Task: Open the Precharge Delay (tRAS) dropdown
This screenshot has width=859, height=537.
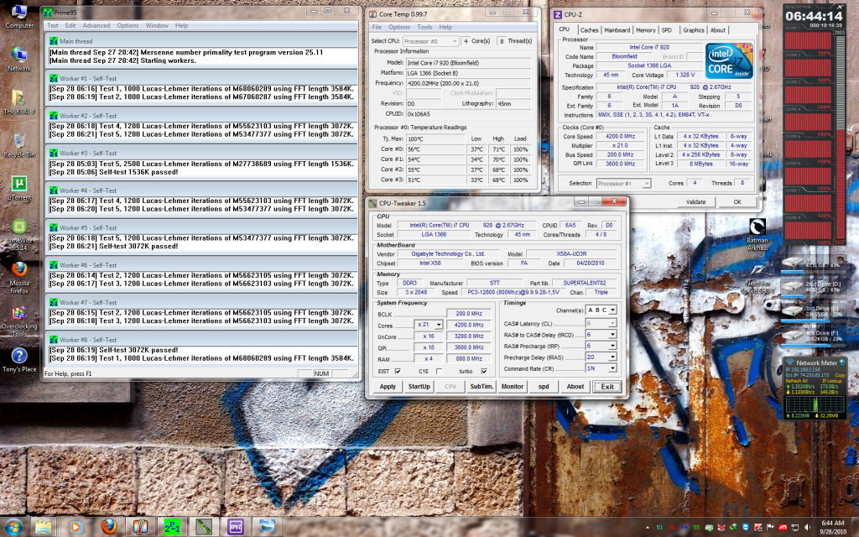Action: (x=612, y=357)
